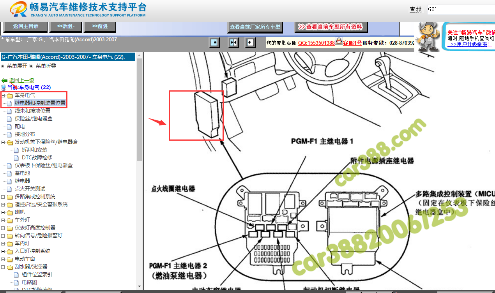Click the open folder icon beside 刮水器/洗涤器
The height and width of the screenshot is (293, 495).
coord(10,267)
